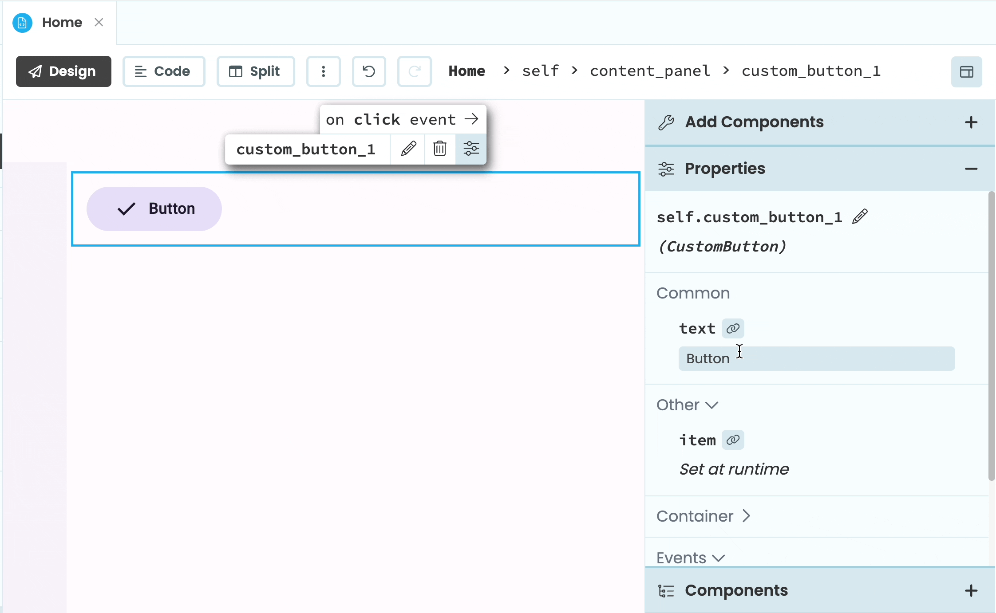996x613 pixels.
Task: Toggle data binding on the item property
Action: [733, 440]
